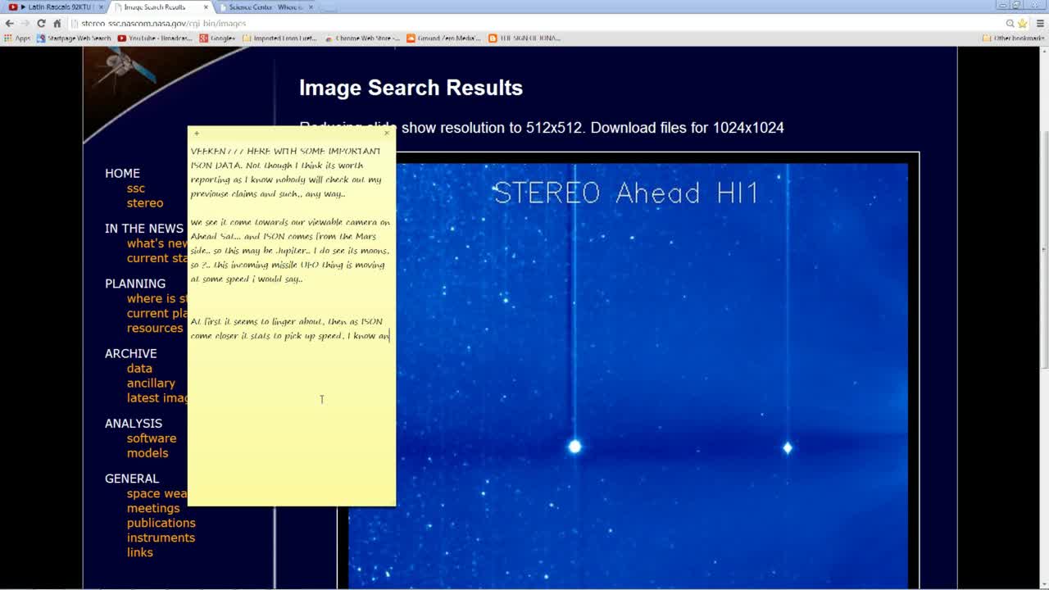Click the GENERAL heading
1049x590 pixels.
[x=131, y=478]
